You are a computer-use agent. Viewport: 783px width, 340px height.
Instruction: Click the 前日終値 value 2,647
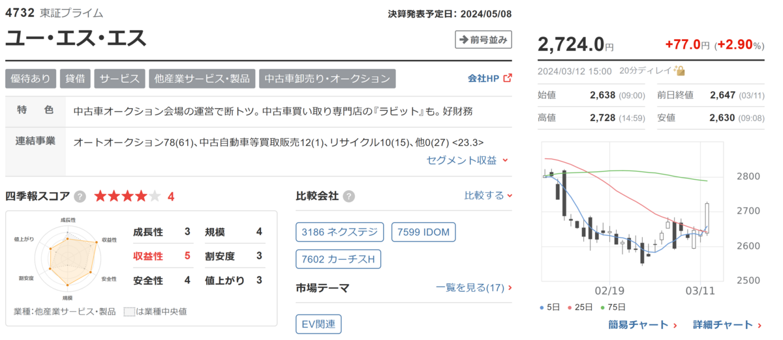[722, 95]
